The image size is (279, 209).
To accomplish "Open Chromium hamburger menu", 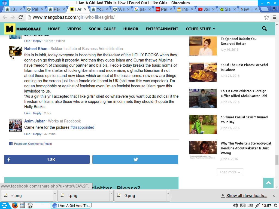I will point(275,17).
